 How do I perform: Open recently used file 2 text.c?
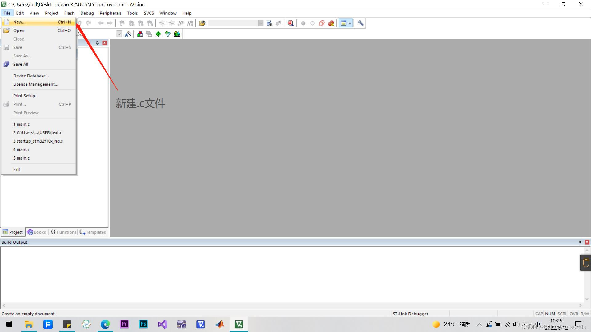coord(37,132)
